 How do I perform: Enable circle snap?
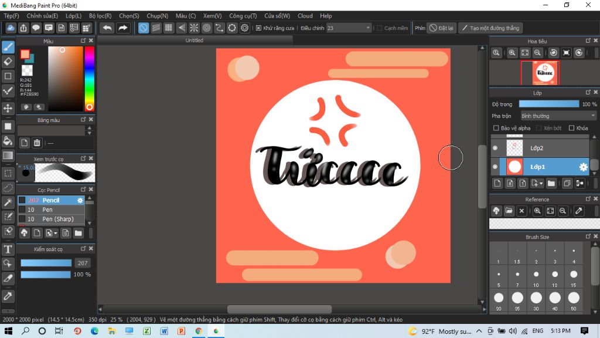coord(207,28)
